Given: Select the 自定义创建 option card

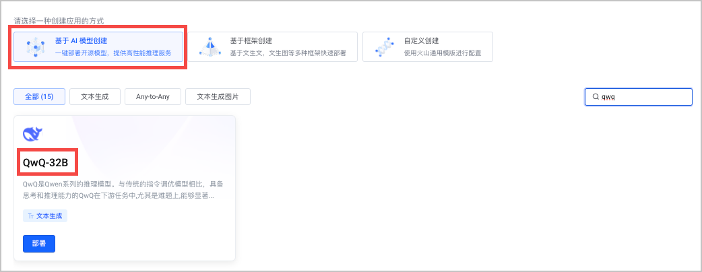Looking at the screenshot, I should (x=428, y=46).
